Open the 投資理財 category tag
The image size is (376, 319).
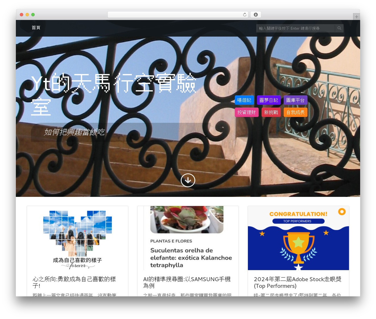[247, 112]
